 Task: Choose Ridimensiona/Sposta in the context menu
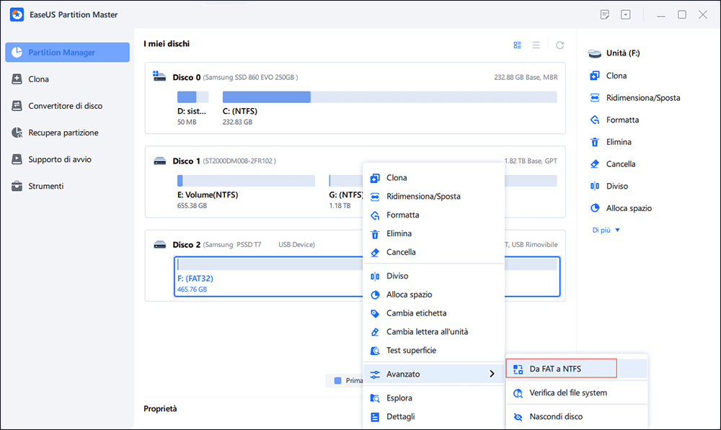click(x=433, y=196)
